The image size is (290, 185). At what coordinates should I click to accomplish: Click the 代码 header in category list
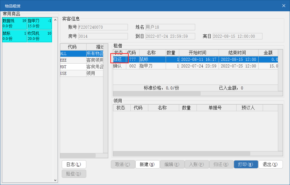coord(73,47)
